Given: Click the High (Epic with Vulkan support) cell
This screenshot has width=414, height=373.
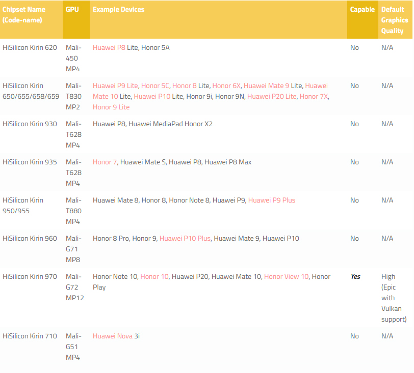Looking at the screenshot, I should [x=394, y=298].
